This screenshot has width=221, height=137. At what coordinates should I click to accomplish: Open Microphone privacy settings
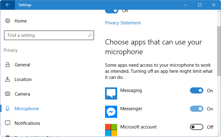point(27,109)
